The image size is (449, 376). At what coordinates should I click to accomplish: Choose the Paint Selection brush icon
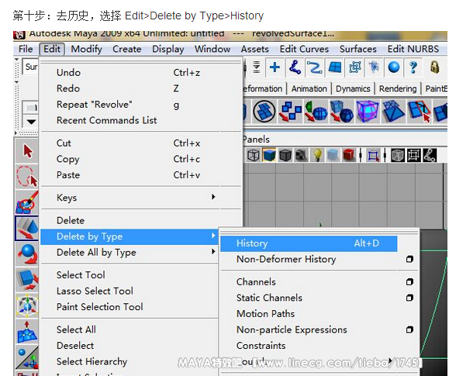tap(27, 202)
